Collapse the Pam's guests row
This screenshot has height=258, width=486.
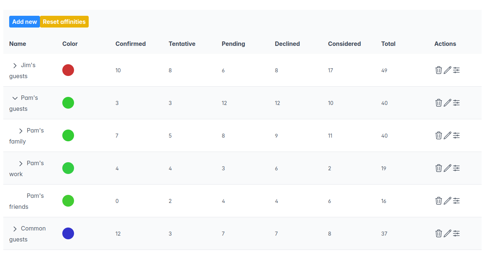(15, 98)
